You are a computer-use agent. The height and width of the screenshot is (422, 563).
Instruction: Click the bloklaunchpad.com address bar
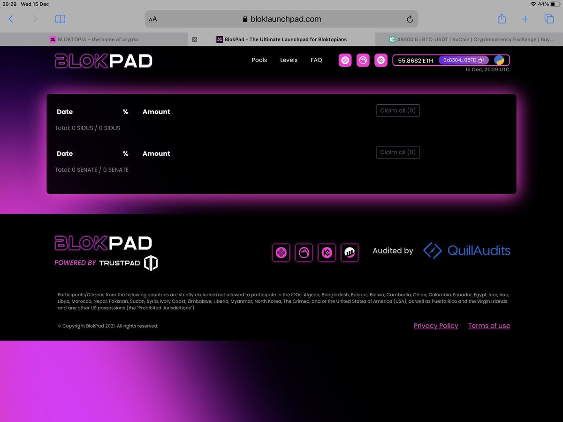pos(281,19)
